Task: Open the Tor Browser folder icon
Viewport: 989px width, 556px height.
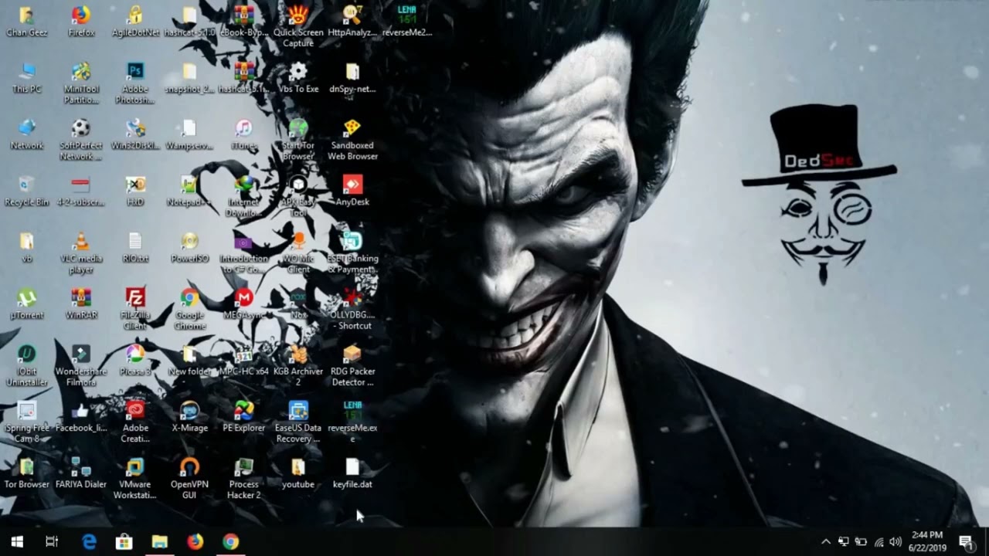Action: 27,473
